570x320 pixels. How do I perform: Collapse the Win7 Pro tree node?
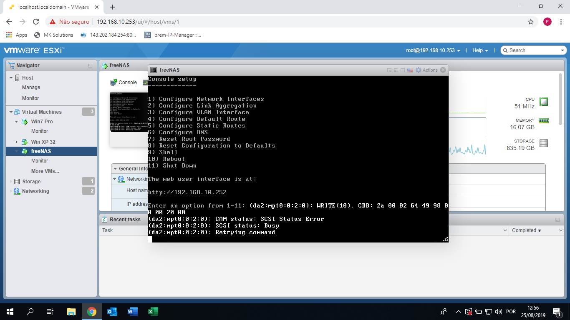click(17, 122)
